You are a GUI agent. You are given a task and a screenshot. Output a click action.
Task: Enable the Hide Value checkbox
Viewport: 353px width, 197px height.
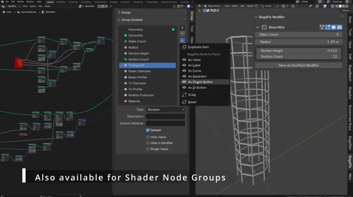pos(148,137)
